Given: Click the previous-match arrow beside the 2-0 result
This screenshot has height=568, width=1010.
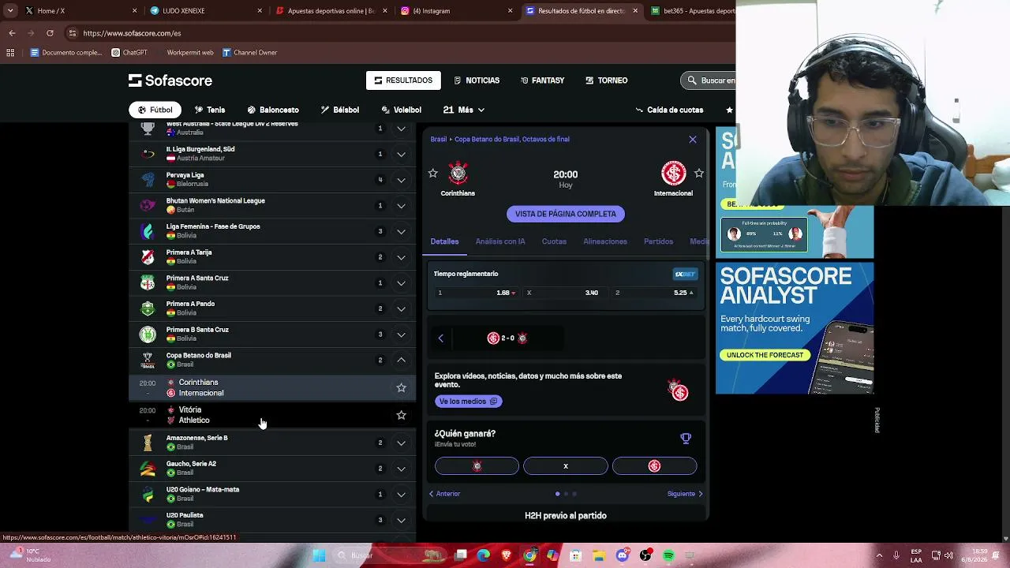Looking at the screenshot, I should coord(441,338).
